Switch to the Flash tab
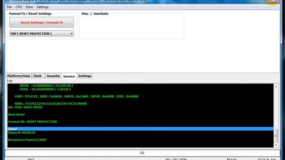This screenshot has width=285, height=160. tap(37, 76)
